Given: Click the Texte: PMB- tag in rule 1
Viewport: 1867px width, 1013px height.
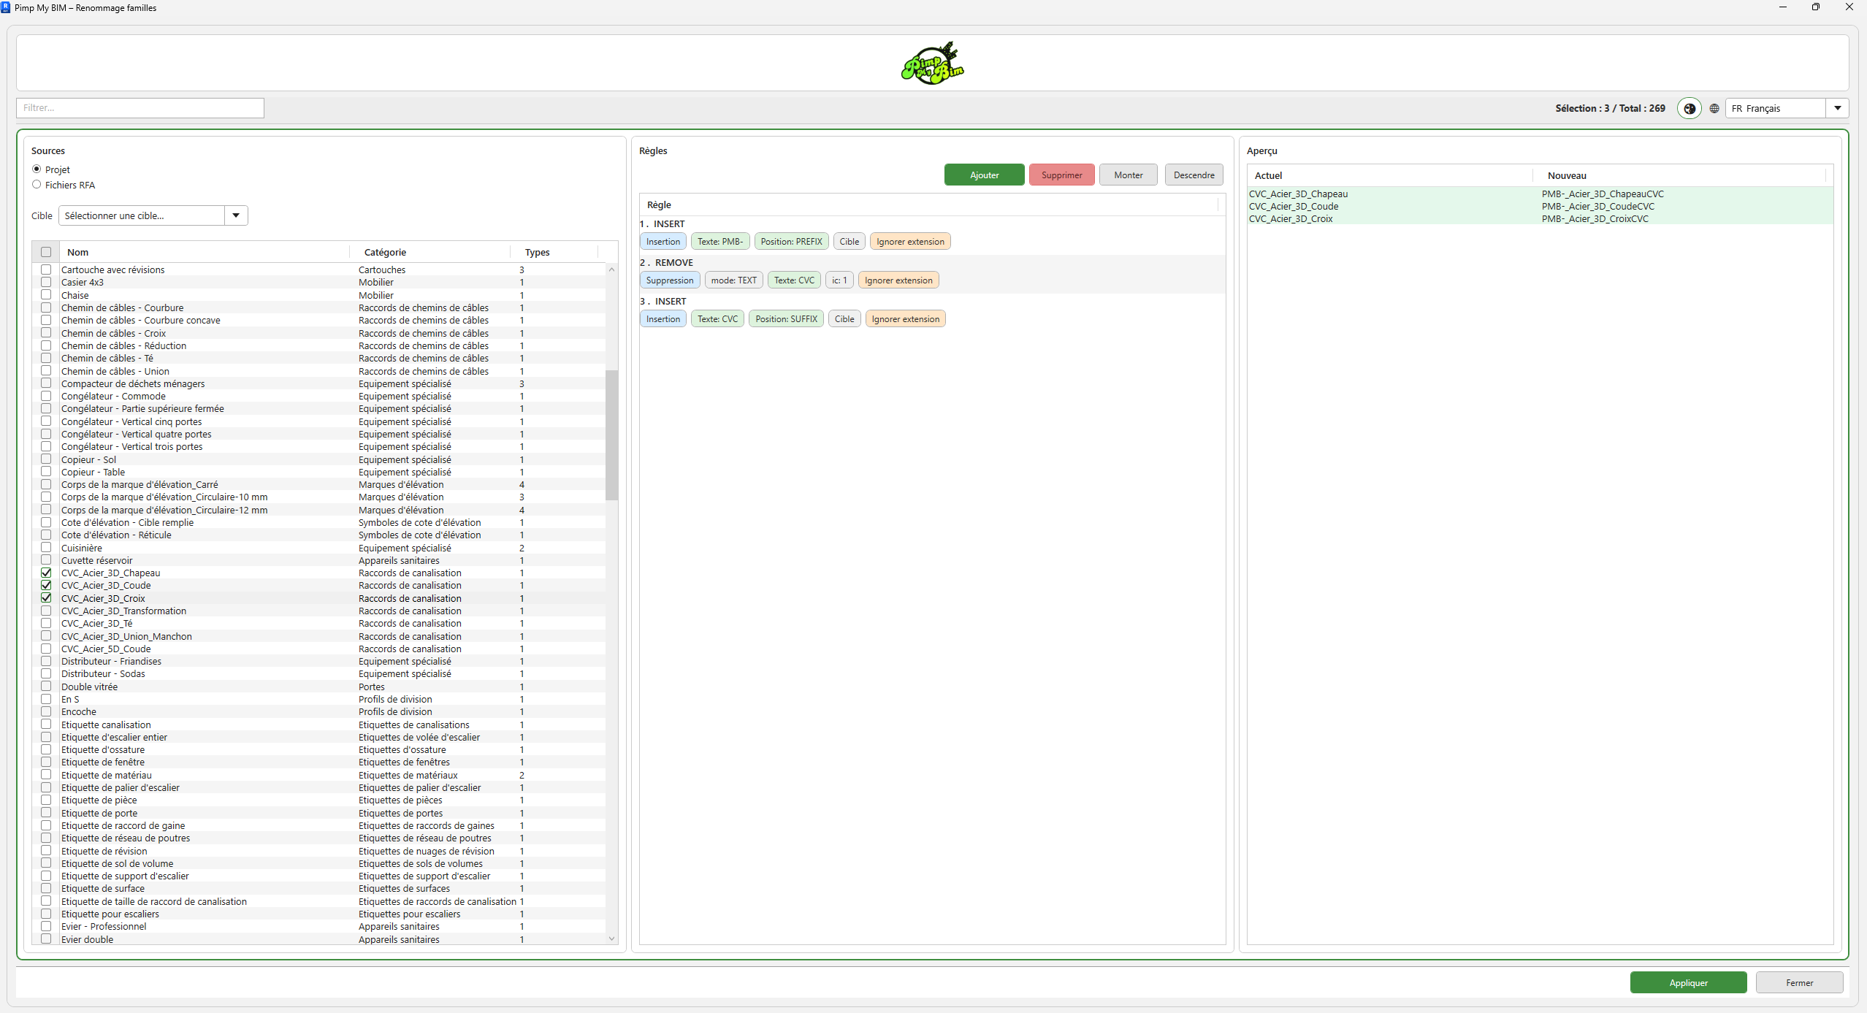Looking at the screenshot, I should (x=719, y=241).
